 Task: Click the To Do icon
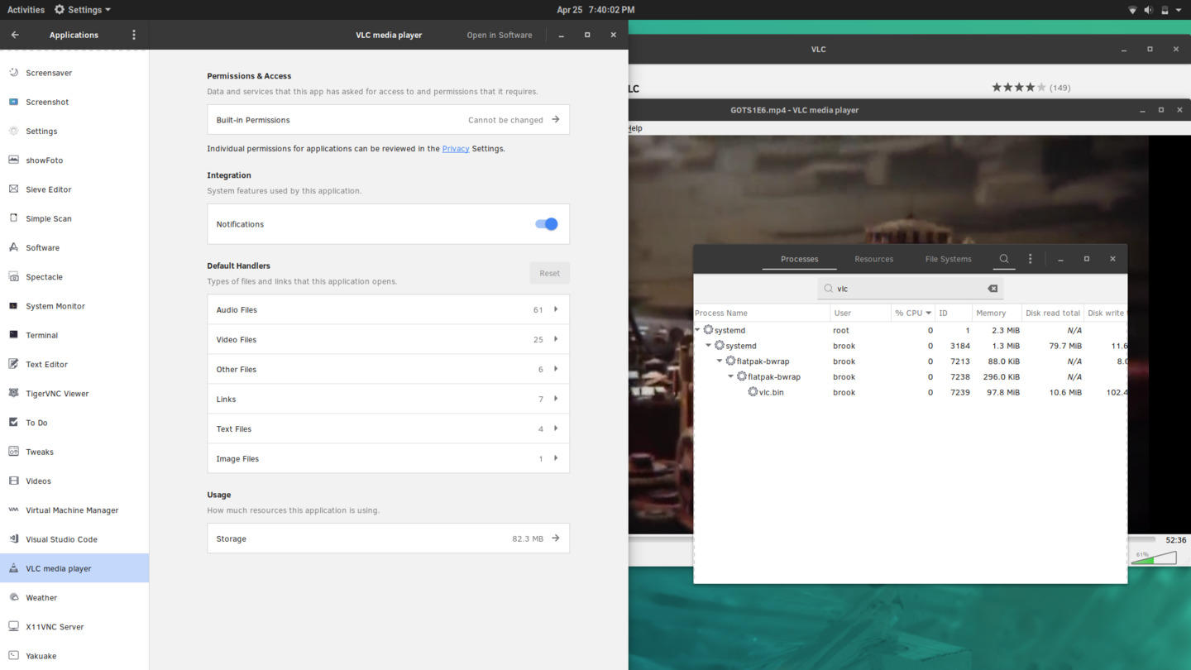point(13,423)
